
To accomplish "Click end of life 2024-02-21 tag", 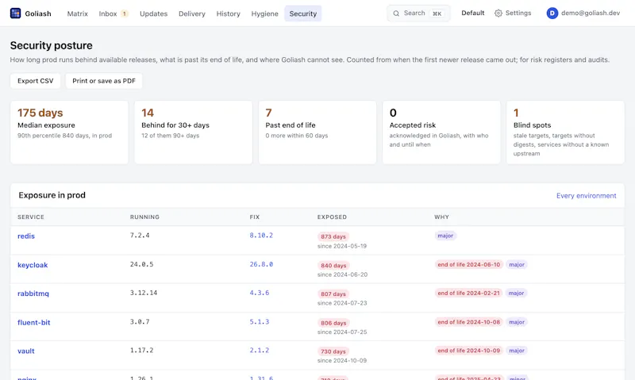I will pos(468,293).
